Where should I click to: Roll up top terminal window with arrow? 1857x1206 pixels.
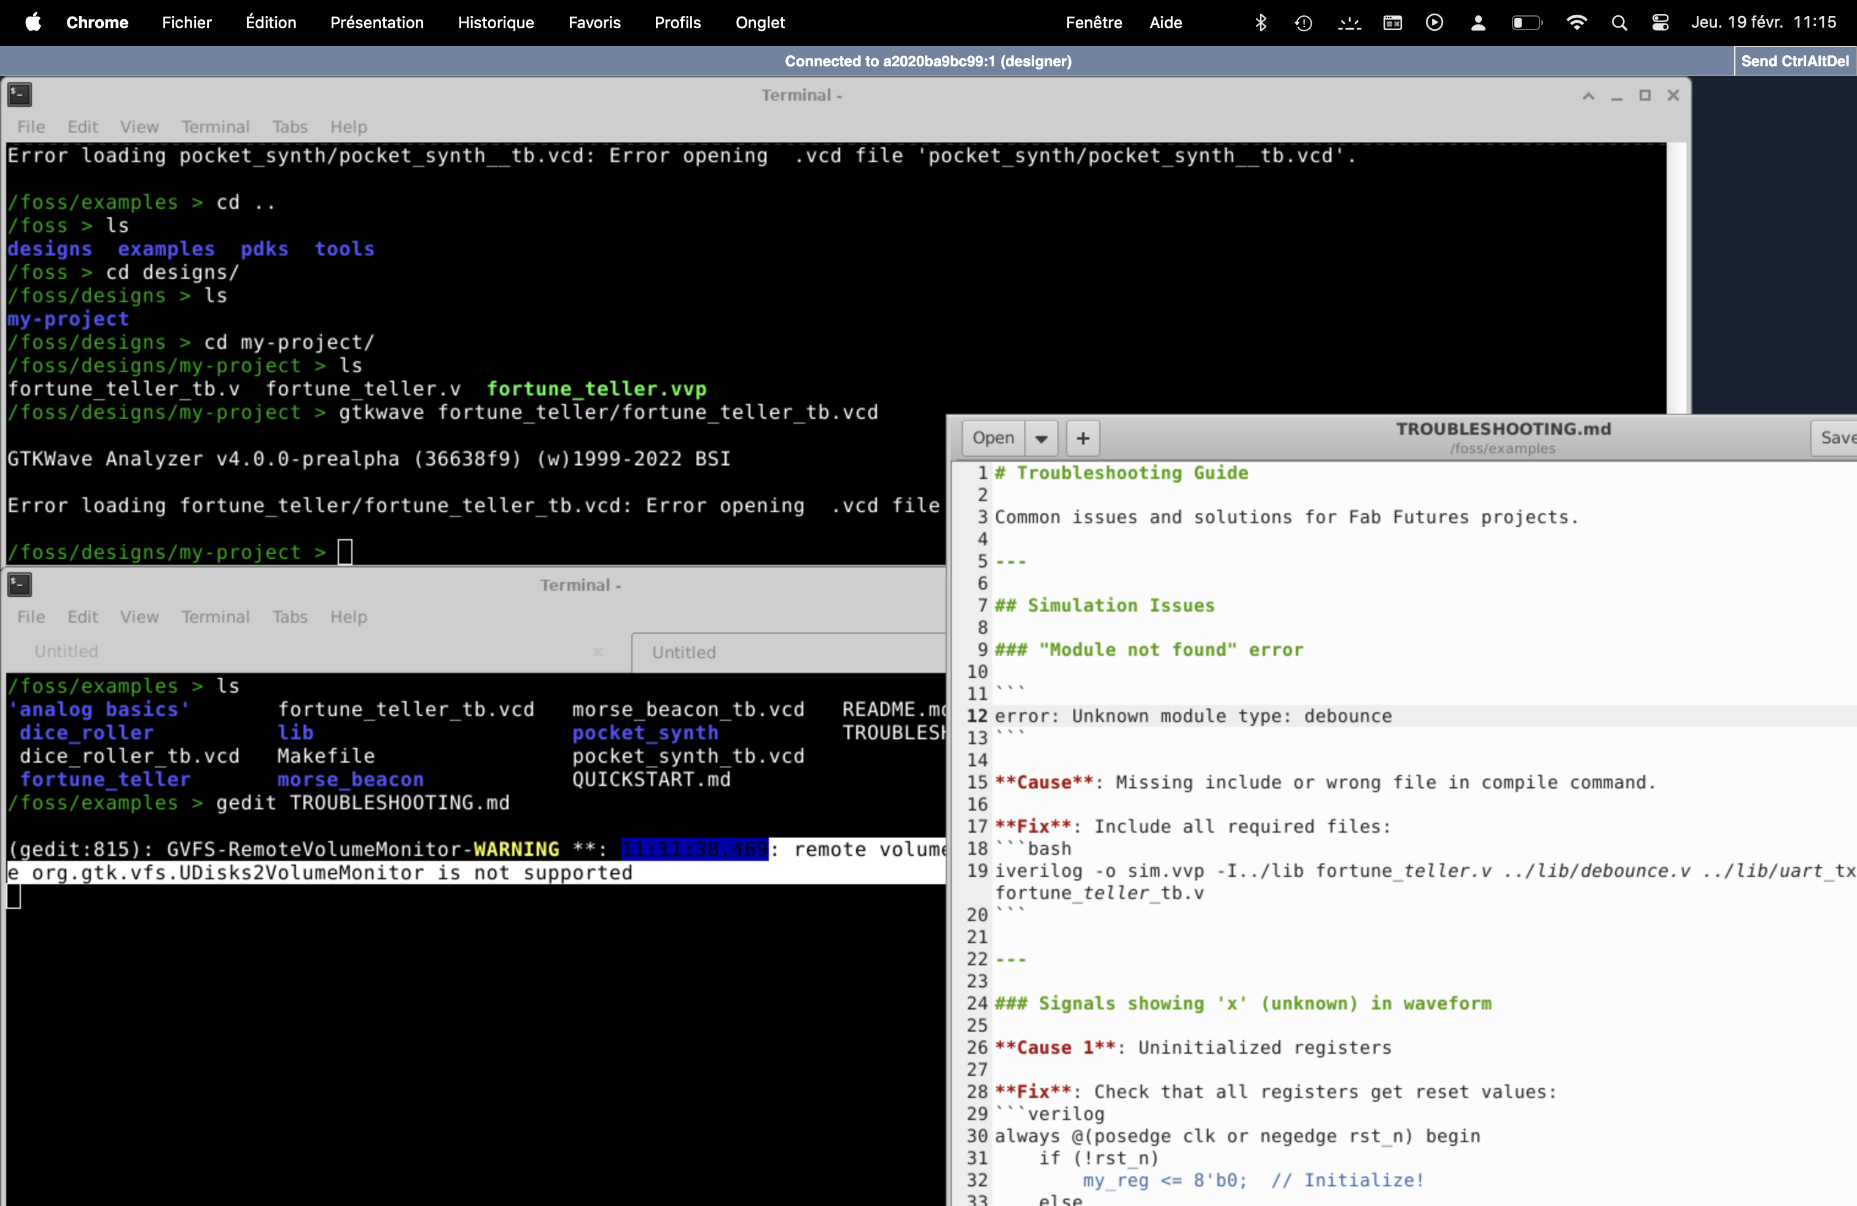point(1588,95)
